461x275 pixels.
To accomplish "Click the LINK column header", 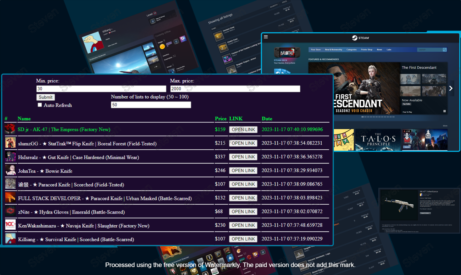I will pos(236,119).
